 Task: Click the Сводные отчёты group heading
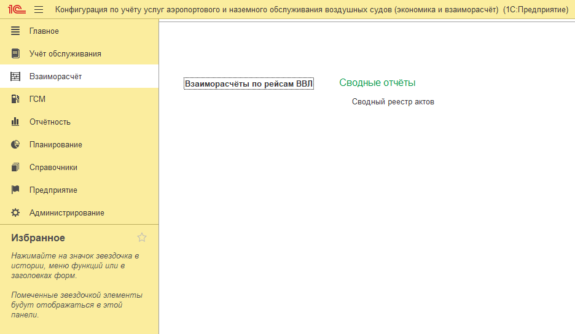coord(377,83)
